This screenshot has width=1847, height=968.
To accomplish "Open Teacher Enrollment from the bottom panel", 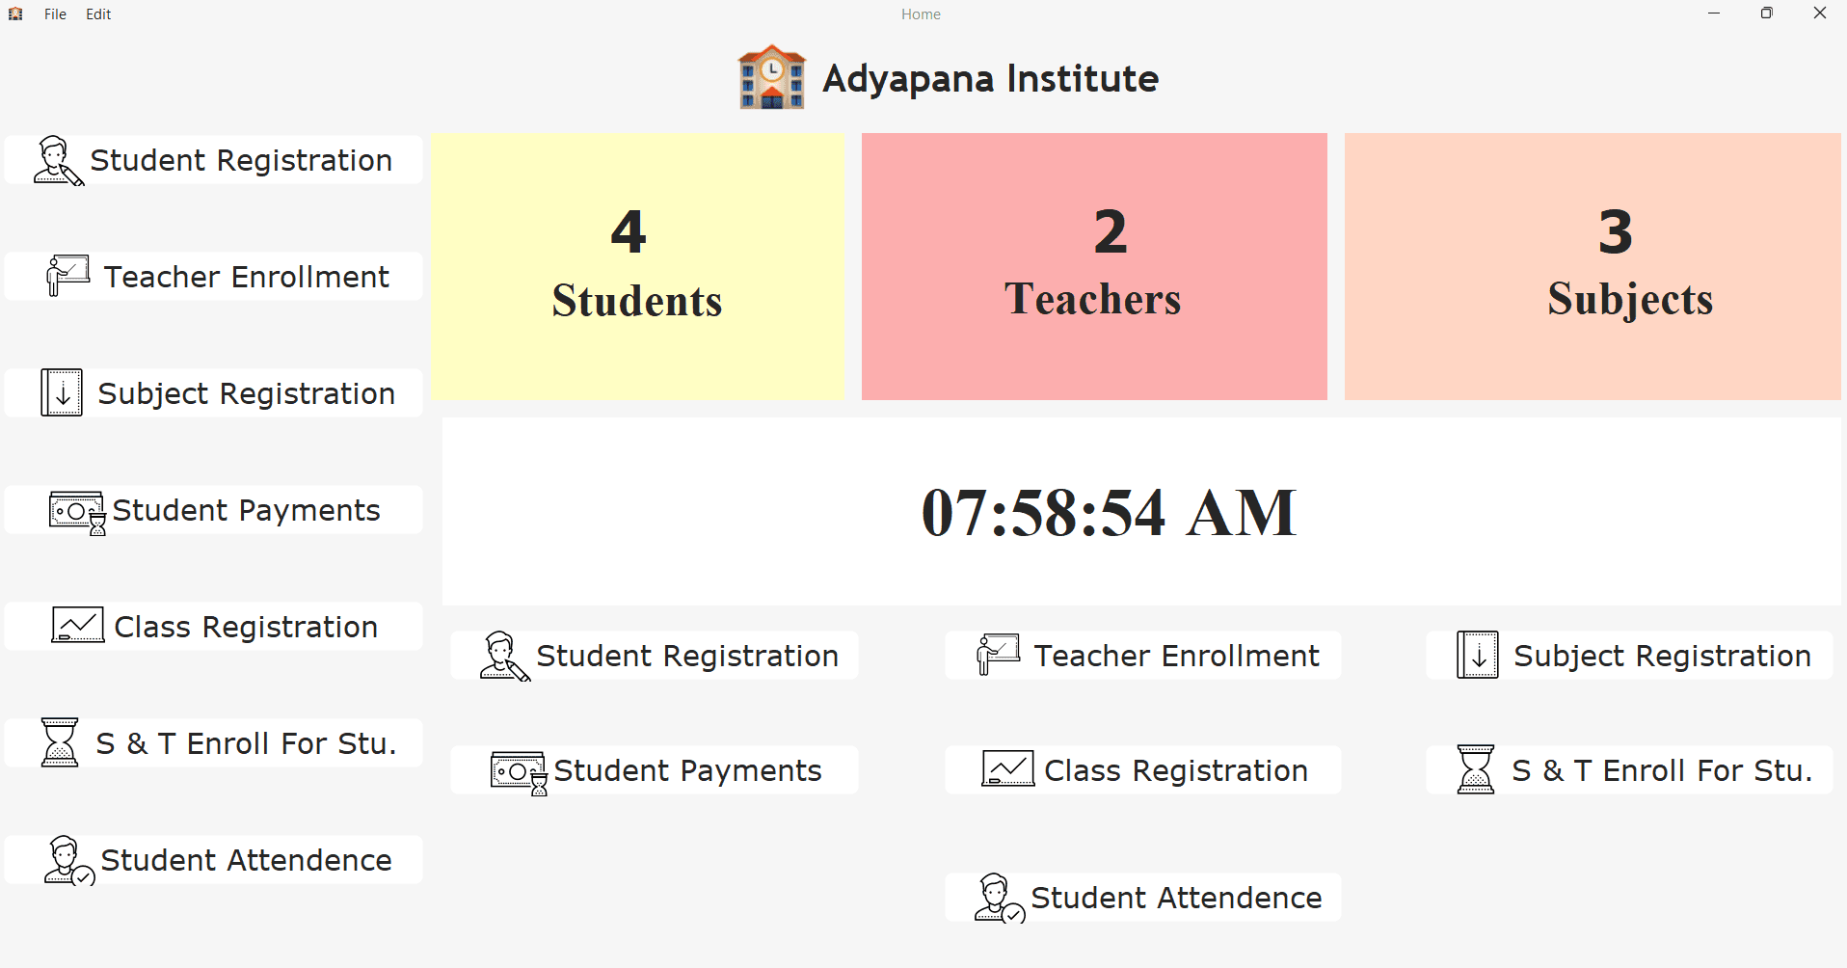I will click(x=1142, y=656).
